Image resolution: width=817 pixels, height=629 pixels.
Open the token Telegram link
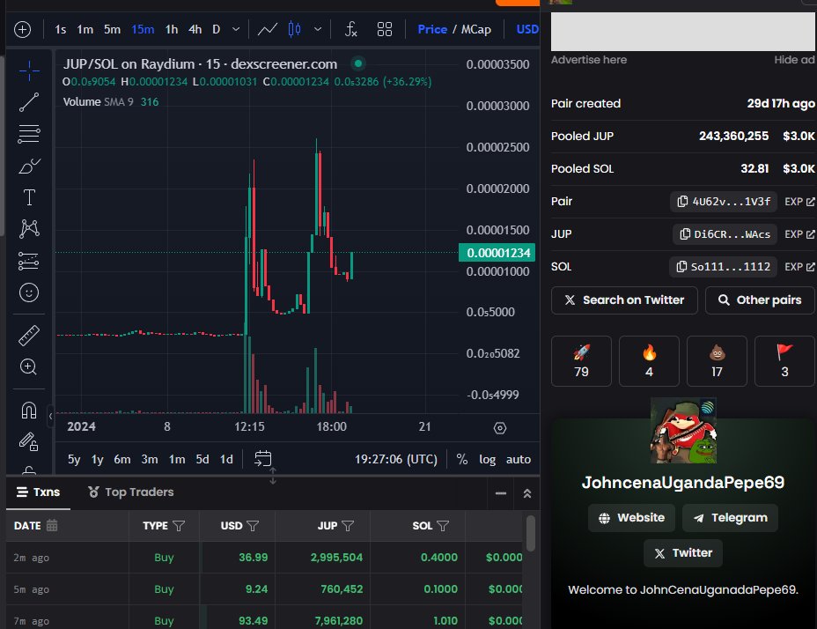[731, 518]
